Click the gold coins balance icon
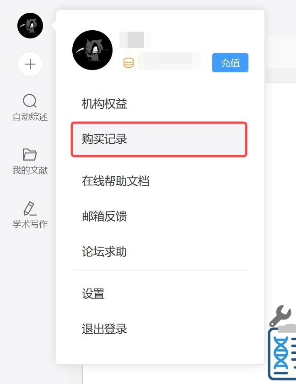 [x=129, y=63]
